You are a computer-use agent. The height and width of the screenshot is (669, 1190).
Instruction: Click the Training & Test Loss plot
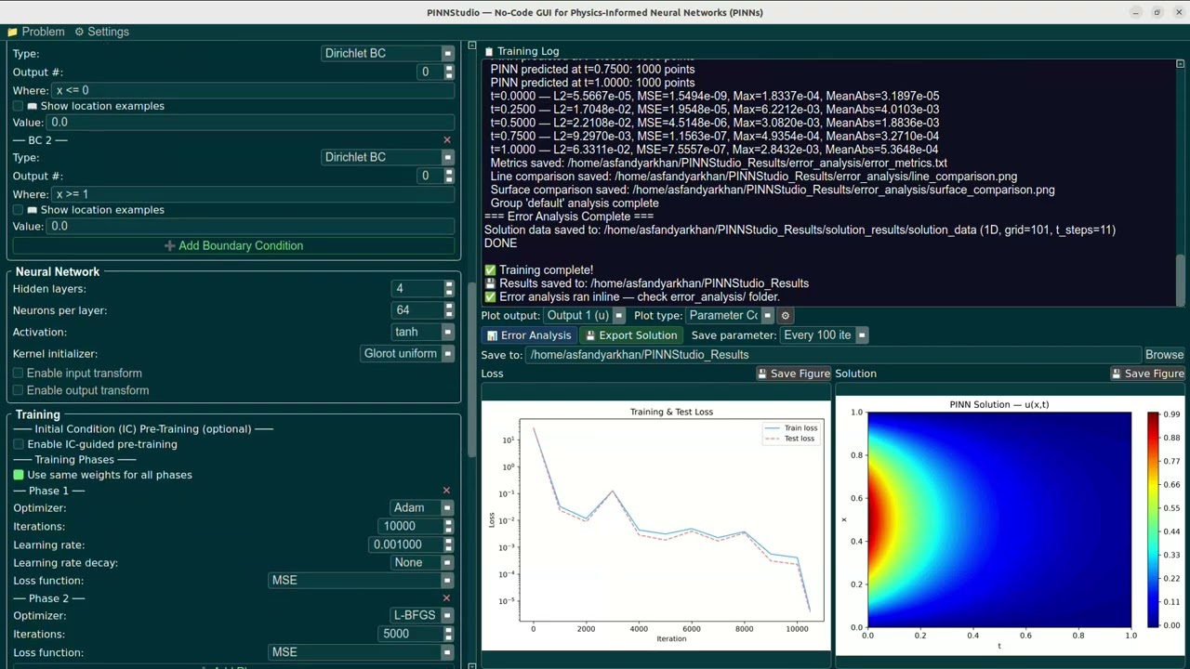pos(671,520)
